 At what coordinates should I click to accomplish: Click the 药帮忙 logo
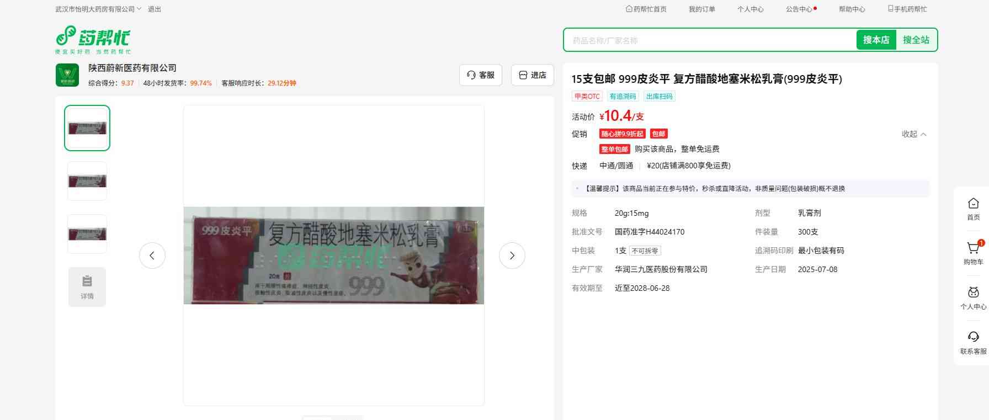pos(93,39)
